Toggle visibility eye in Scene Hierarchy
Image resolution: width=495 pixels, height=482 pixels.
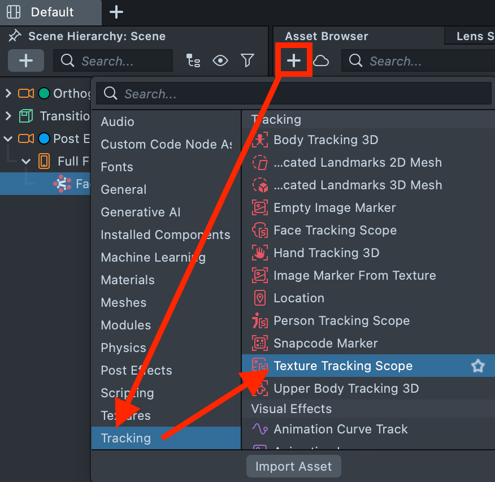pyautogui.click(x=220, y=60)
